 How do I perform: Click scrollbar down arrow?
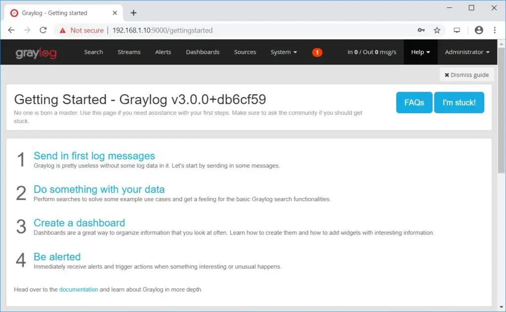[x=501, y=307]
